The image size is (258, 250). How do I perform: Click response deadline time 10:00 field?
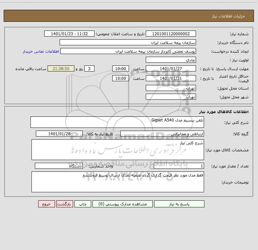coord(120,68)
